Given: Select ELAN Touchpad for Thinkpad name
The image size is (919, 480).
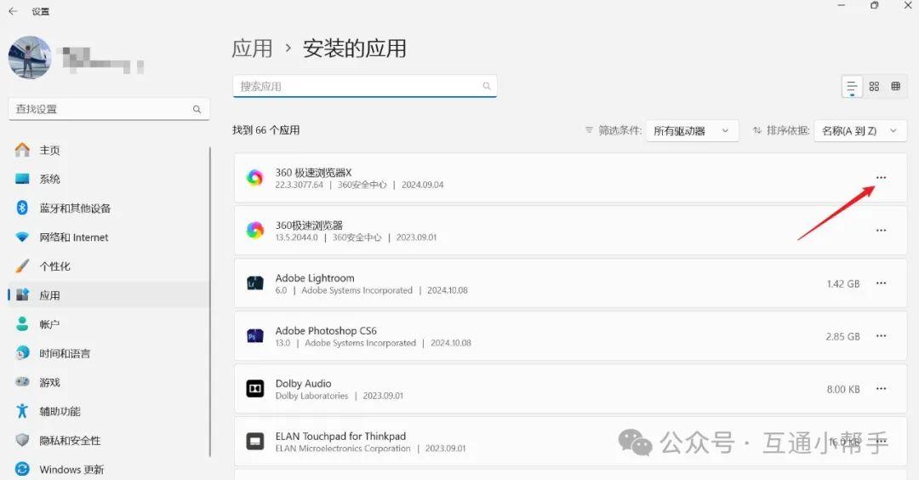Looking at the screenshot, I should coord(340,436).
